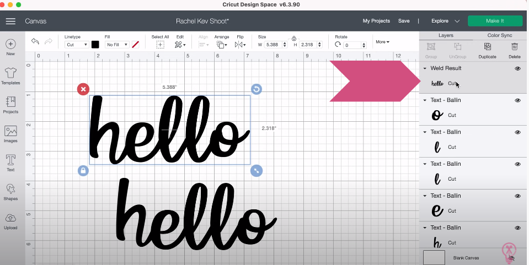Image resolution: width=529 pixels, height=265 pixels.
Task: Collapse the Weld Result layer group
Action: [x=425, y=68]
